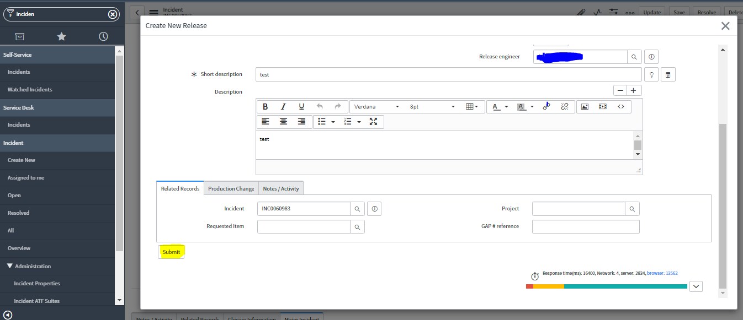Open the attachments paperclip icon
The height and width of the screenshot is (320, 743).
pos(581,12)
